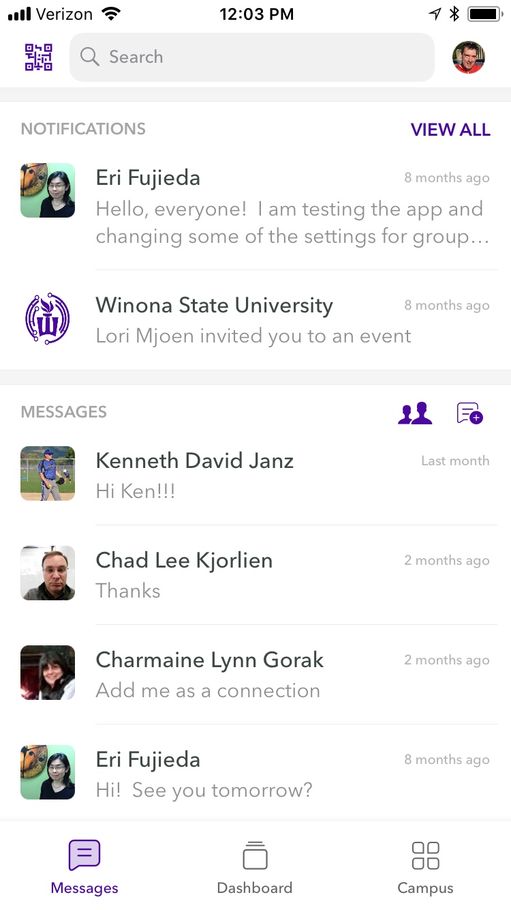View all notifications
Image resolution: width=511 pixels, height=910 pixels.
point(450,130)
